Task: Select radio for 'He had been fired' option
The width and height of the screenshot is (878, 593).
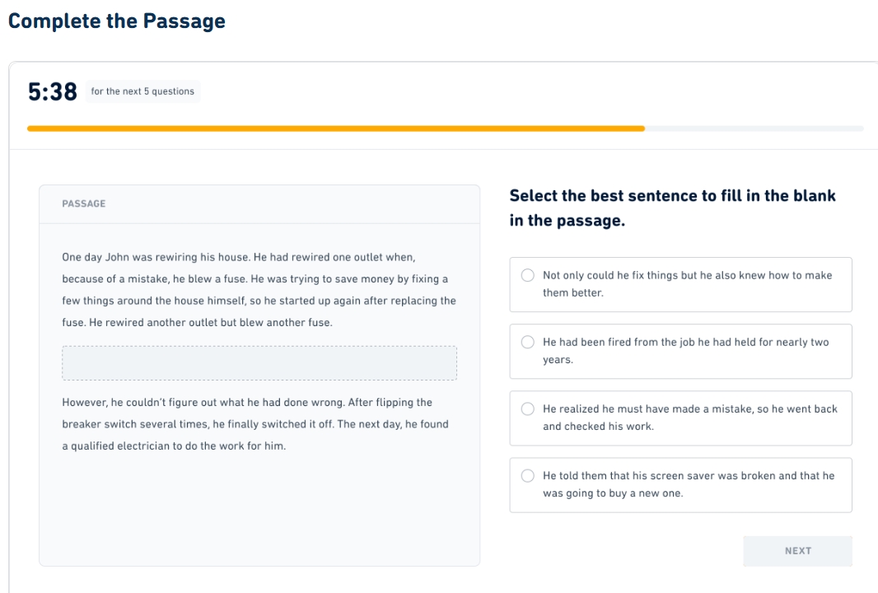Action: tap(527, 342)
